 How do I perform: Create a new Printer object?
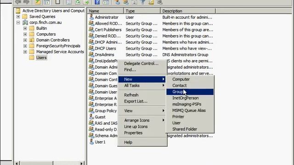(x=190, y=116)
